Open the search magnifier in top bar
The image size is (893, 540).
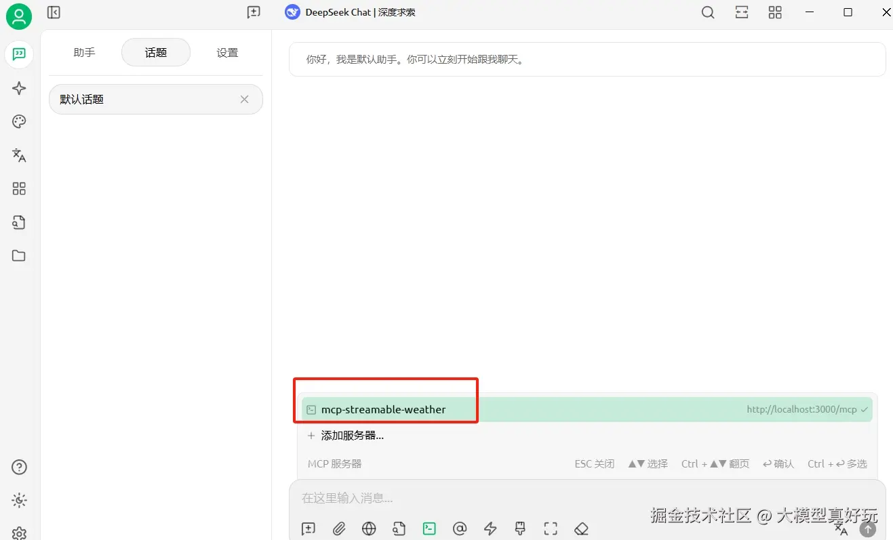click(708, 12)
